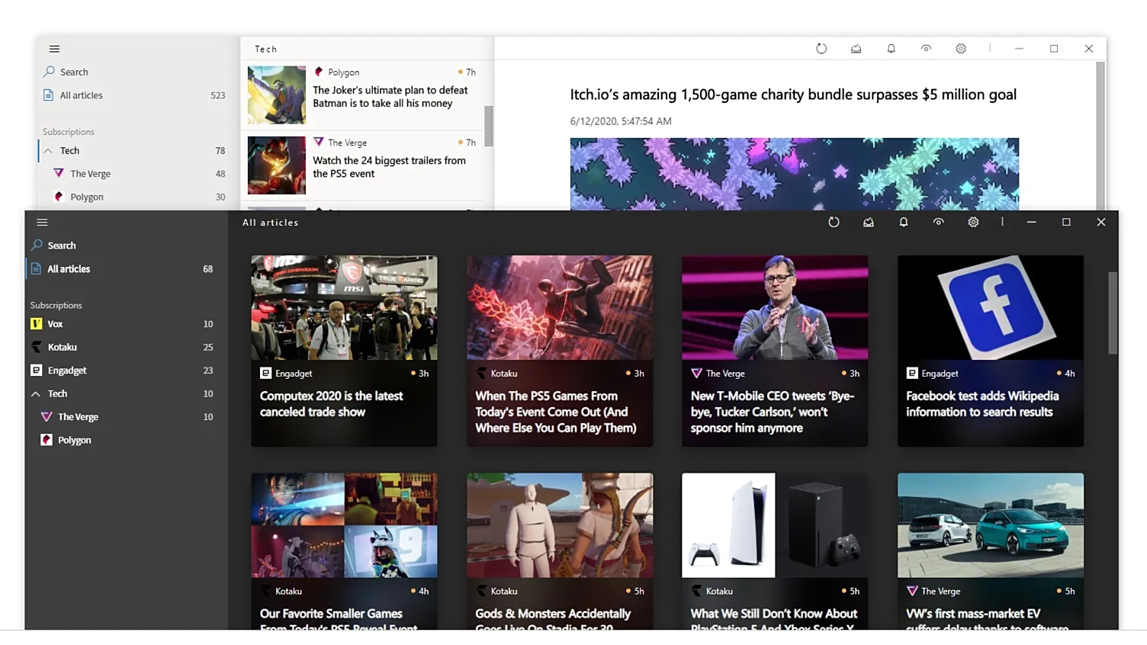Toggle the eye view icon in light window
The height and width of the screenshot is (645, 1147).
pyautogui.click(x=926, y=48)
